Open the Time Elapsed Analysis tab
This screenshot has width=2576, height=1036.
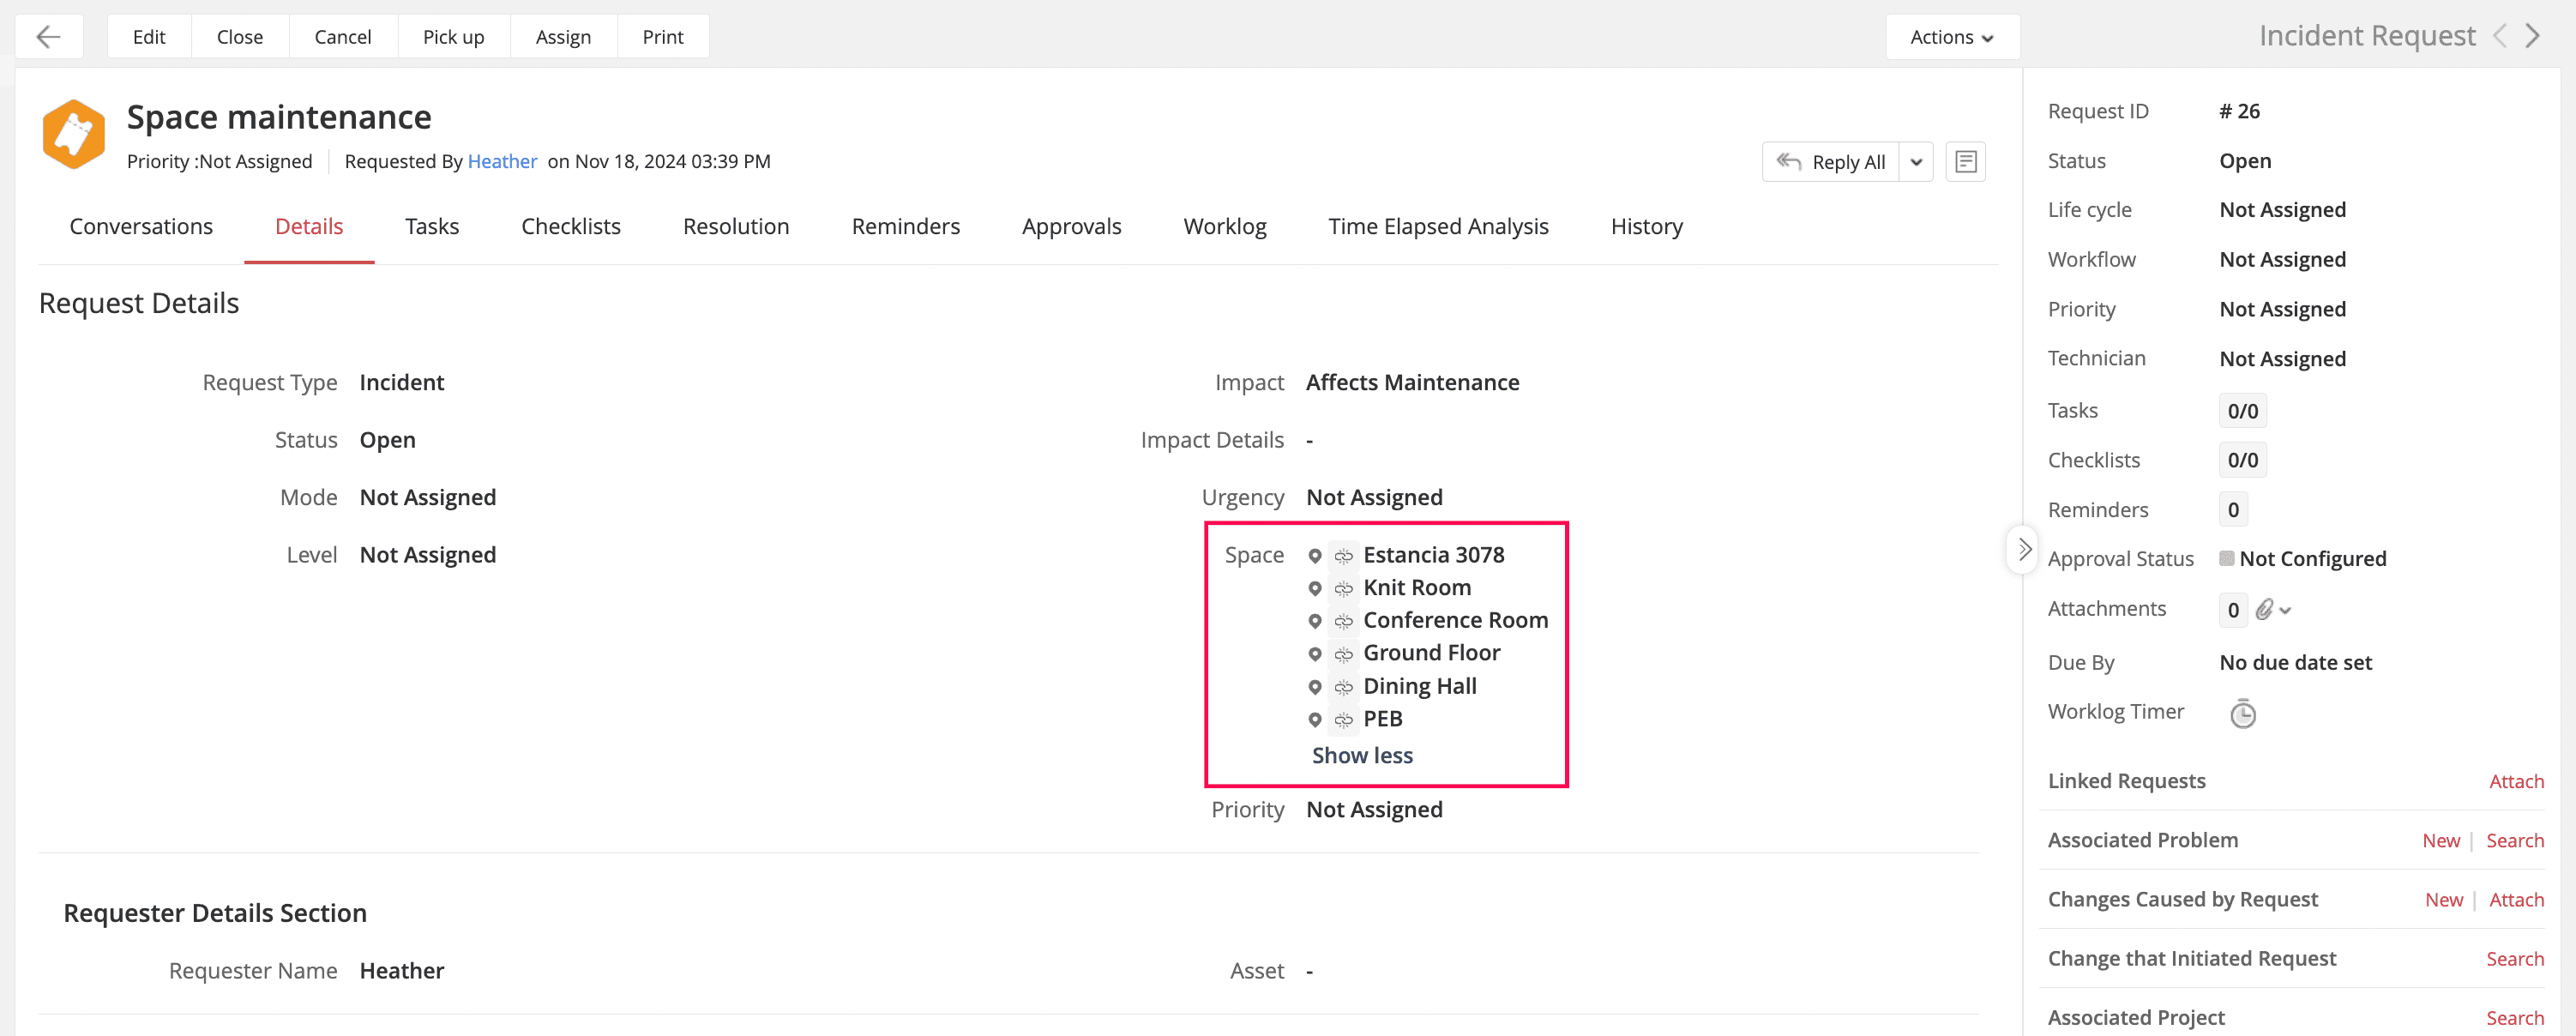(x=1437, y=227)
